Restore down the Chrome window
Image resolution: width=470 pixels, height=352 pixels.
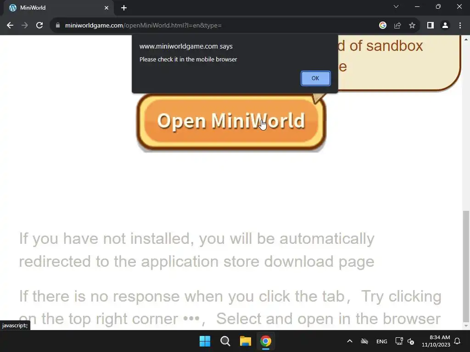click(438, 6)
